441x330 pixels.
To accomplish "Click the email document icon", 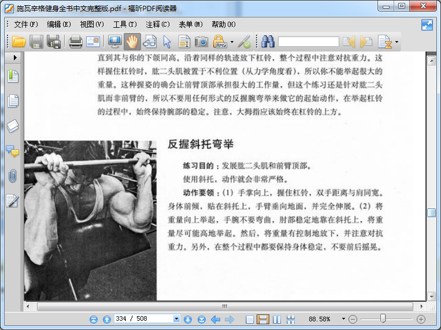I will (x=93, y=42).
